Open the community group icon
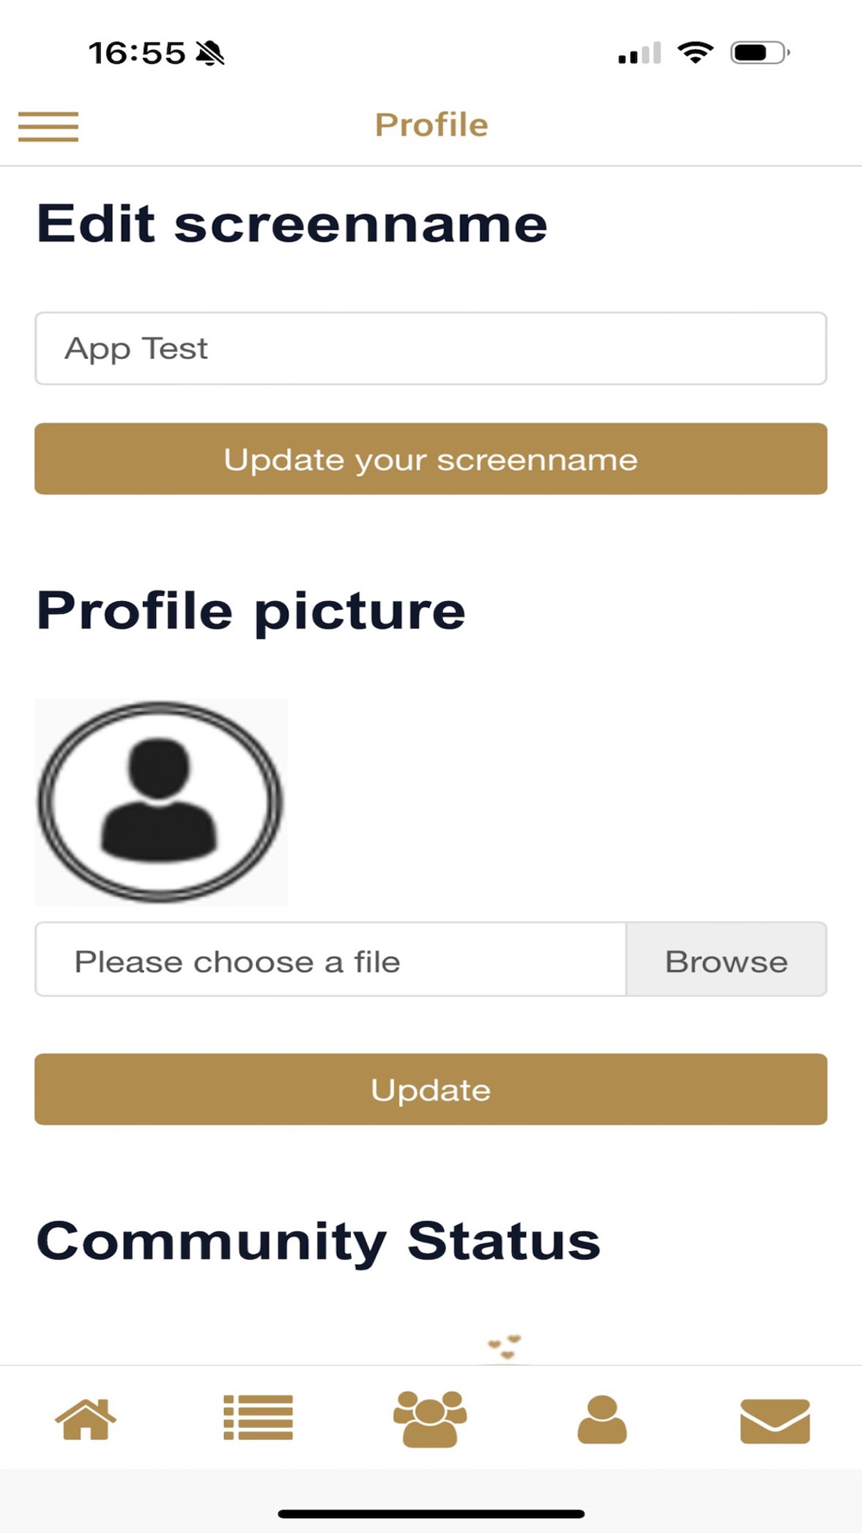The image size is (862, 1533). pyautogui.click(x=429, y=1418)
